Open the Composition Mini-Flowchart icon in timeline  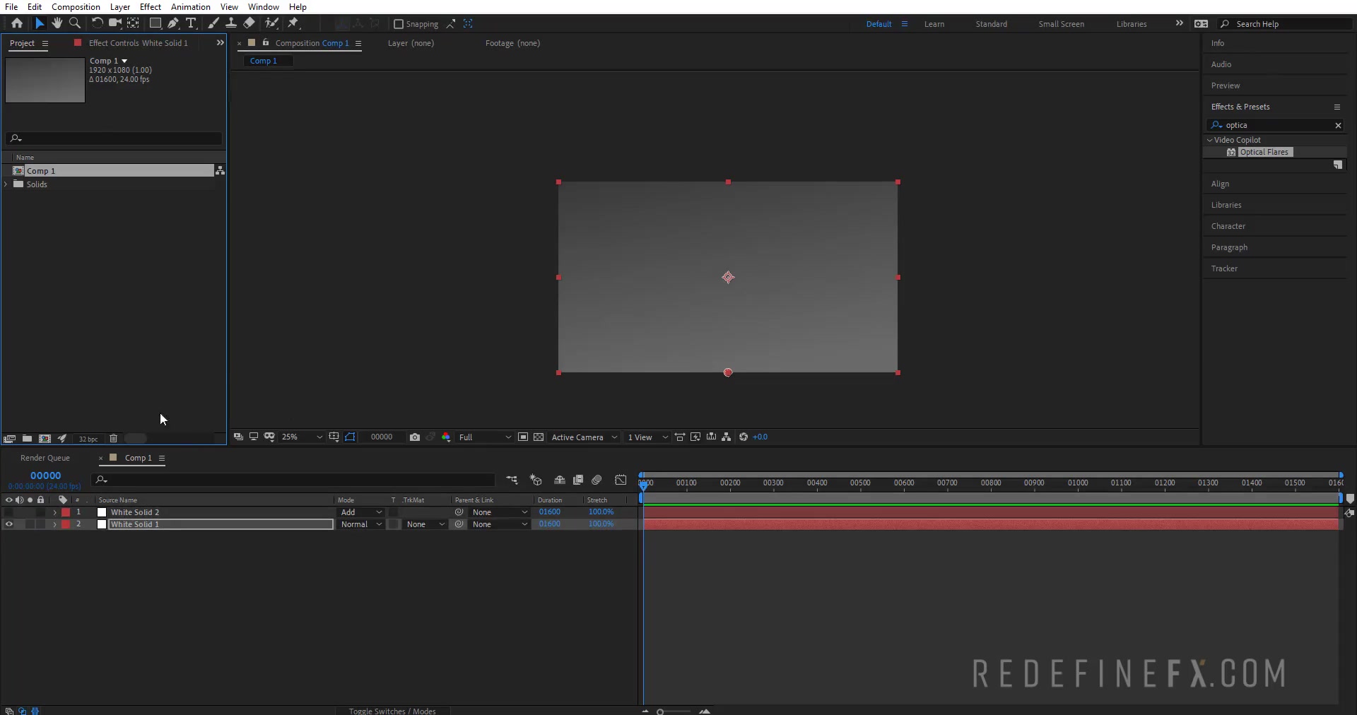tap(512, 480)
